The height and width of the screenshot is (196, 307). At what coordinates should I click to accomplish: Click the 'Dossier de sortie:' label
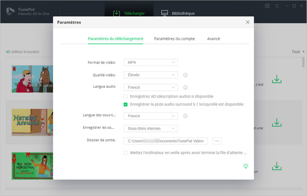click(101, 140)
